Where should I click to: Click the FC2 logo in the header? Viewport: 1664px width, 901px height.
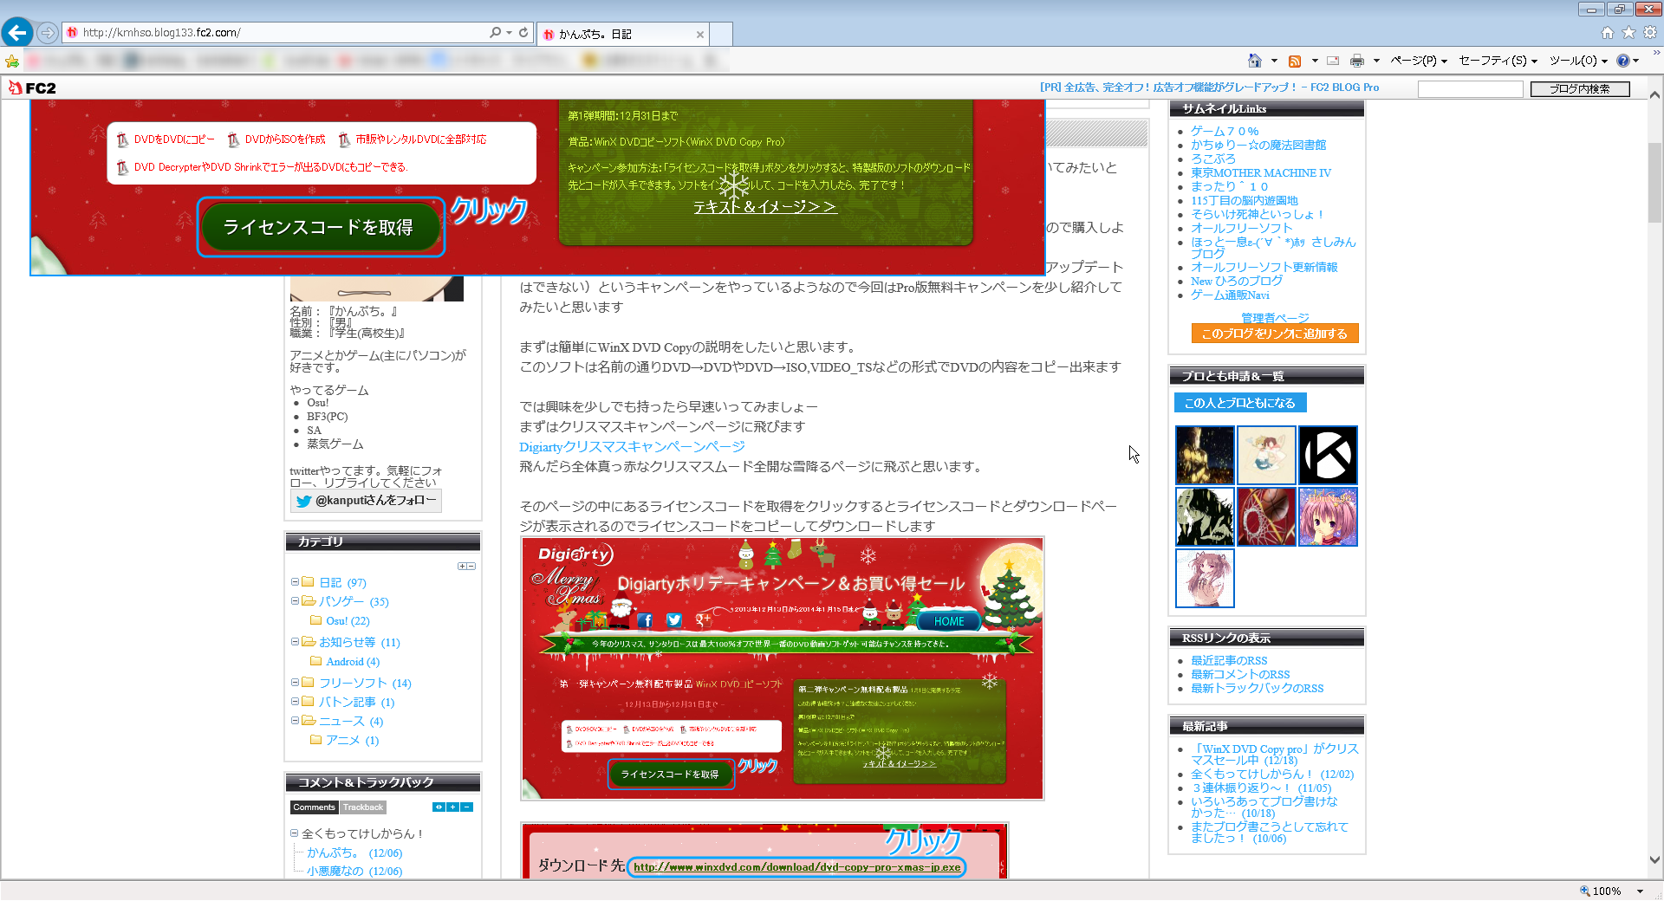click(32, 88)
